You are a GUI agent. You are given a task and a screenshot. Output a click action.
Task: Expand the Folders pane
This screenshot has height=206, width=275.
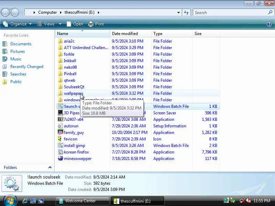tap(50, 168)
